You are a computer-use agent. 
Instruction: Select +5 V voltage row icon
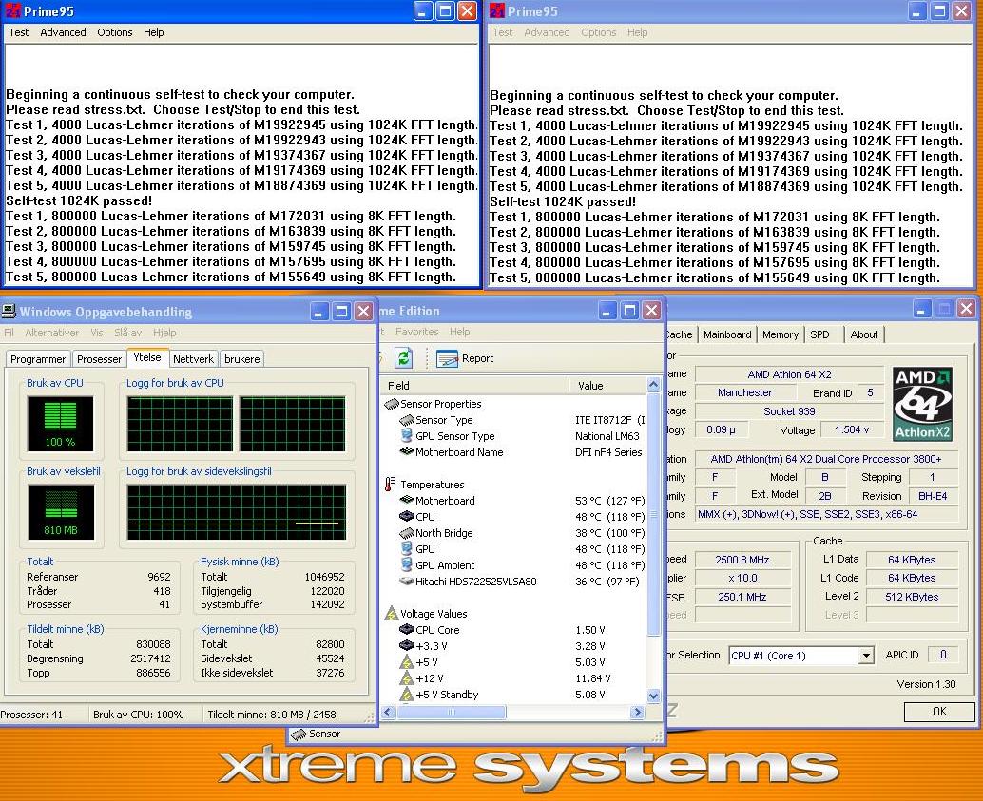pos(407,662)
